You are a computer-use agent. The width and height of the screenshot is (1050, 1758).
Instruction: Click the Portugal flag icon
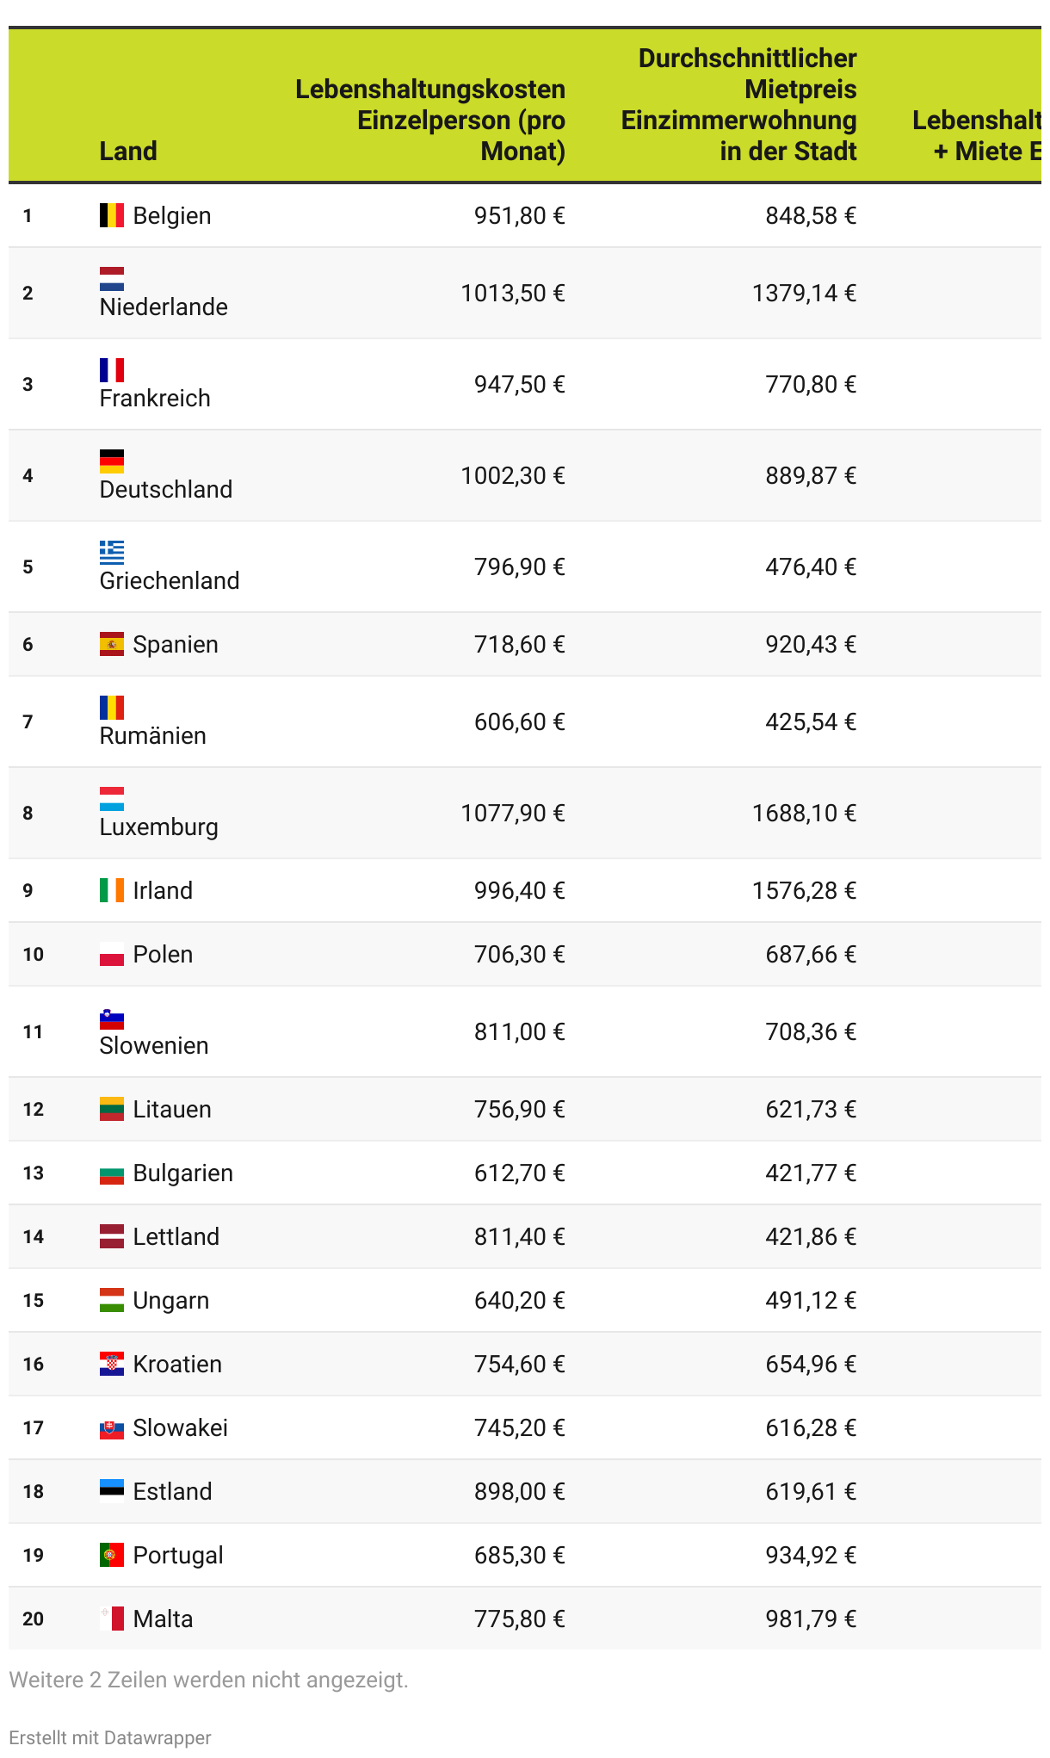112,1555
